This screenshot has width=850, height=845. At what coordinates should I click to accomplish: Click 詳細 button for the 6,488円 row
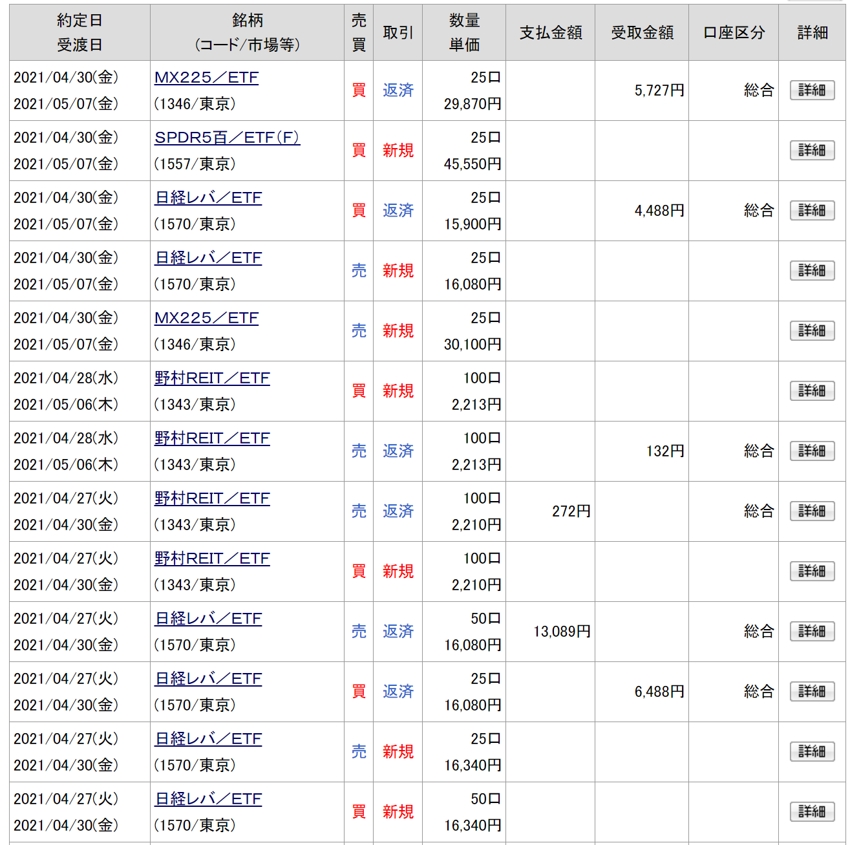812,692
